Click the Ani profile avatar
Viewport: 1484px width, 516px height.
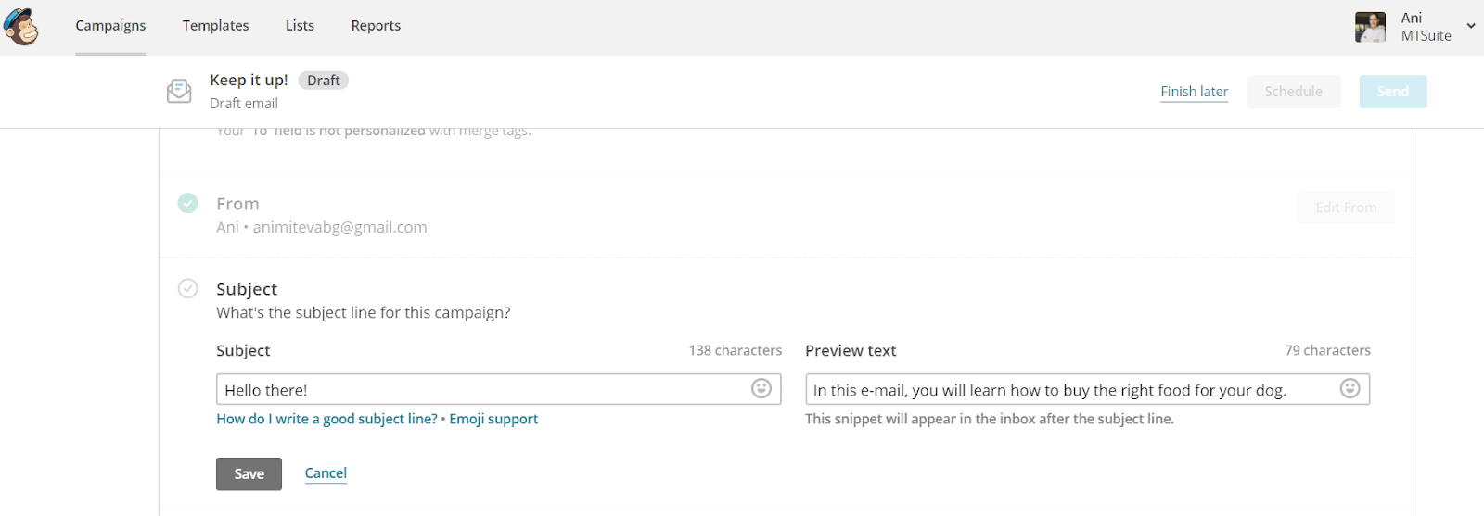tap(1370, 27)
